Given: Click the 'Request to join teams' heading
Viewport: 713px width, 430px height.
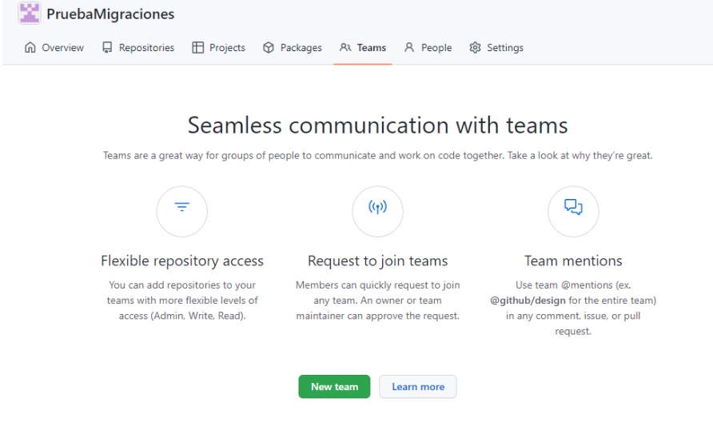Looking at the screenshot, I should [x=377, y=261].
